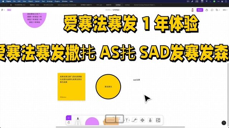Select the Hand tool in bottom toolbar
Viewport: 229px width, 128px height.
tap(69, 123)
